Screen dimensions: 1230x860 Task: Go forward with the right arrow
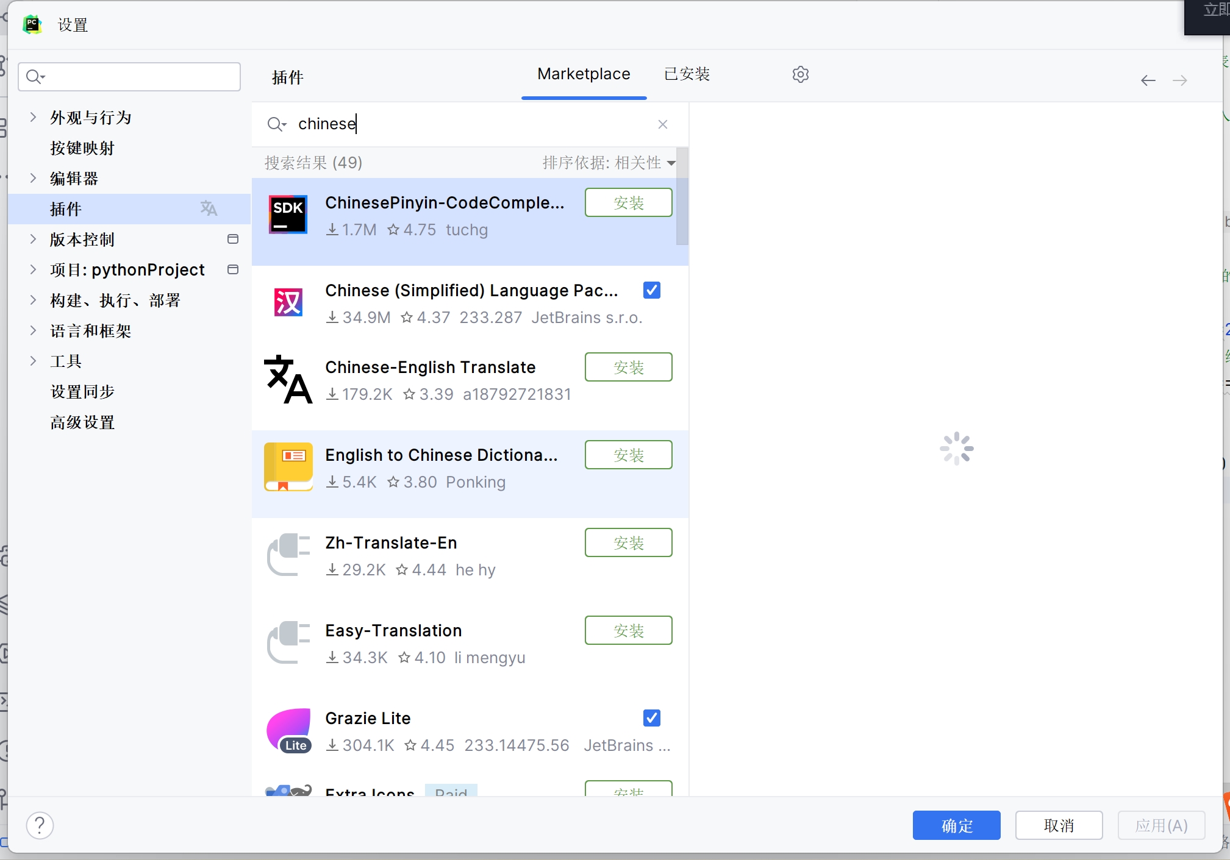point(1179,80)
